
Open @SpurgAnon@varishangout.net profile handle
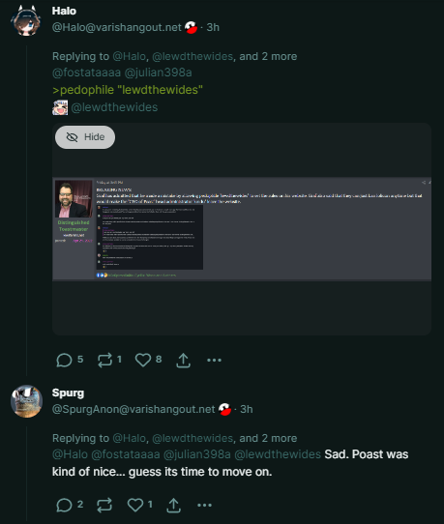point(133,409)
